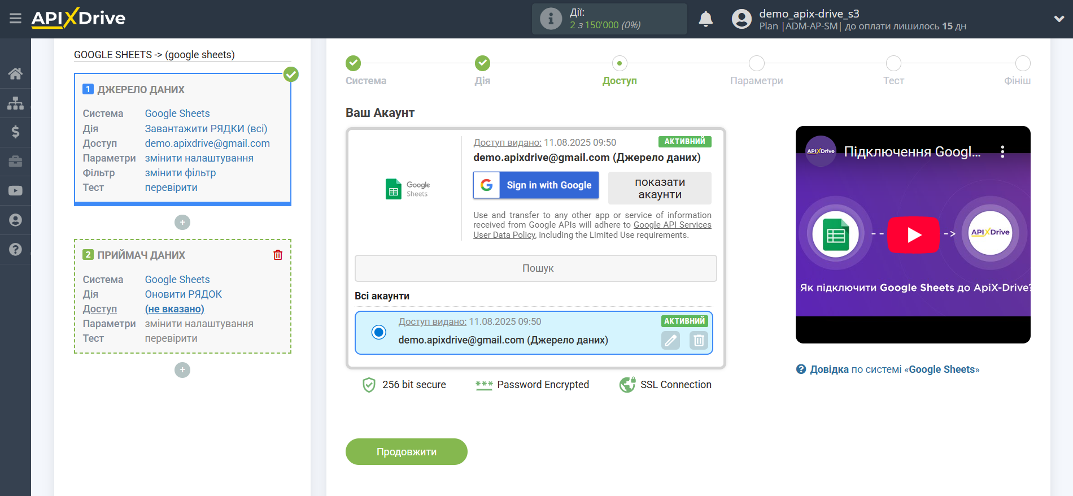1073x496 pixels.
Task: Focus the Пошук search field
Action: click(536, 268)
